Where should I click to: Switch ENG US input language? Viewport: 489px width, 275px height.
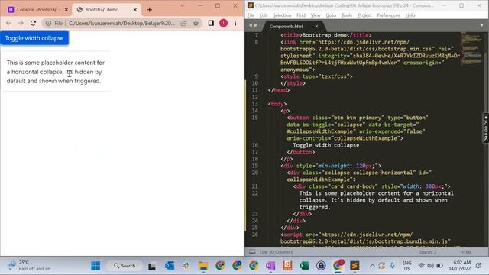click(406, 266)
